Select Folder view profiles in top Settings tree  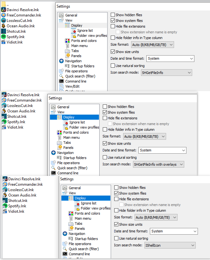point(92,36)
